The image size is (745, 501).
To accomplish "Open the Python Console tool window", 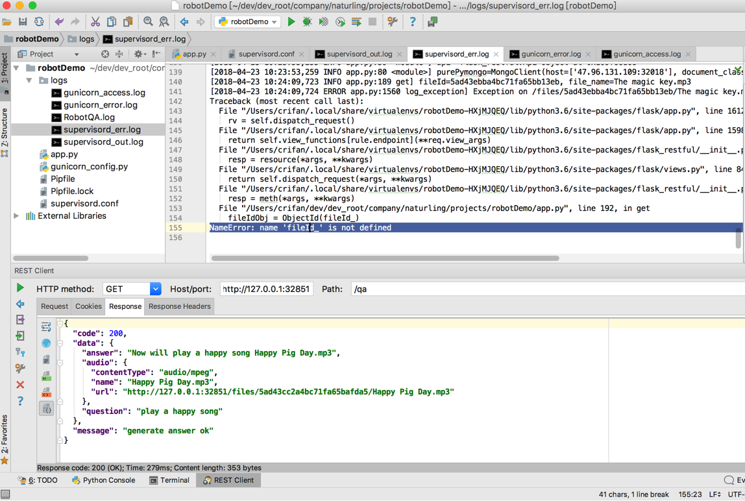I will (x=103, y=481).
